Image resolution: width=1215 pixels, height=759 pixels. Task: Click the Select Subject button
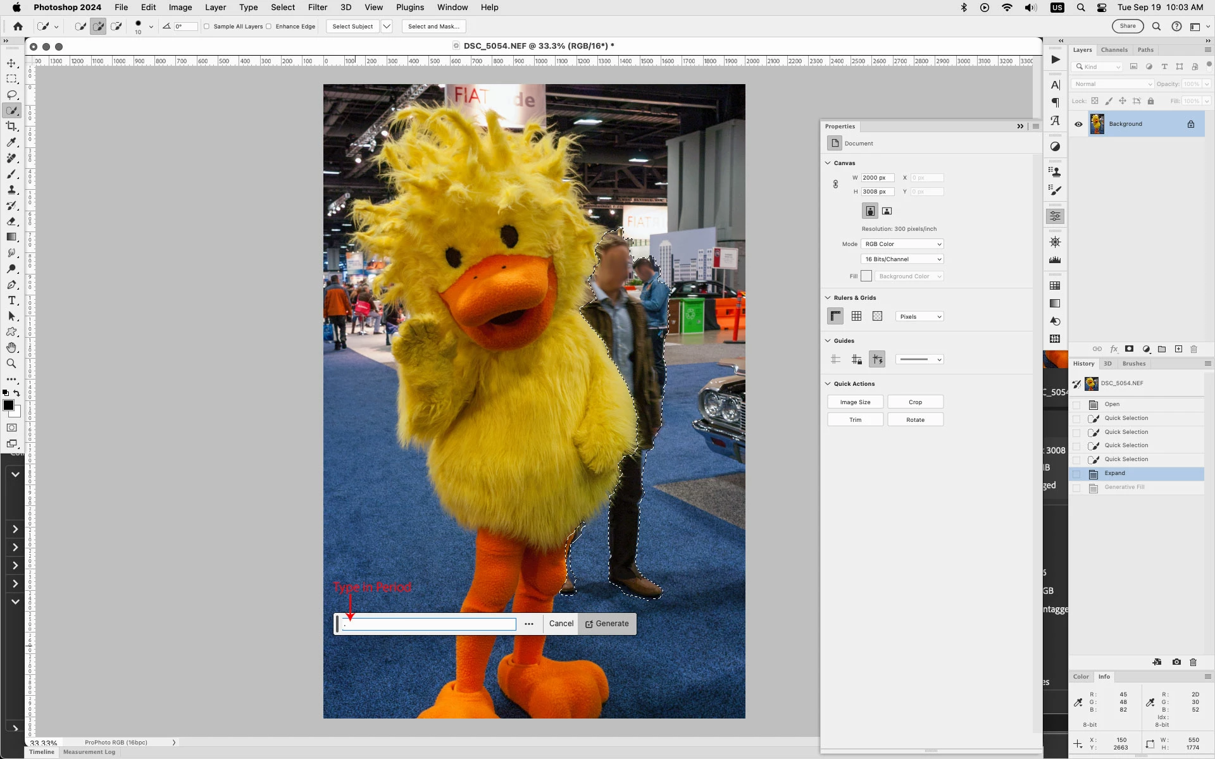(352, 27)
